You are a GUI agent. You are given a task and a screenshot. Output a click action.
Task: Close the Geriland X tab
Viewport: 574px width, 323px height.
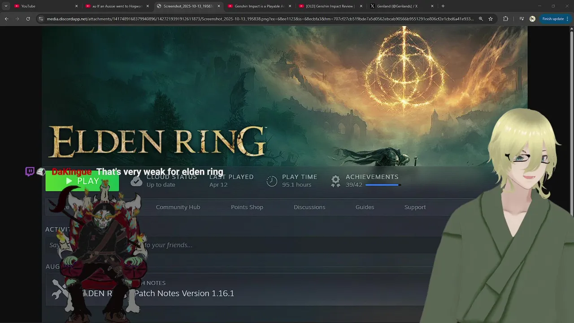pos(432,6)
